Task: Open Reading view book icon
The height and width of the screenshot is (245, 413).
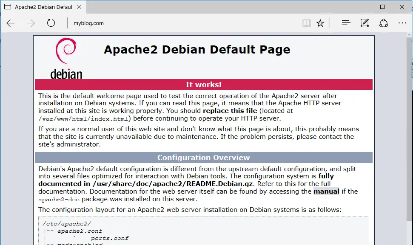Action: 306,23
